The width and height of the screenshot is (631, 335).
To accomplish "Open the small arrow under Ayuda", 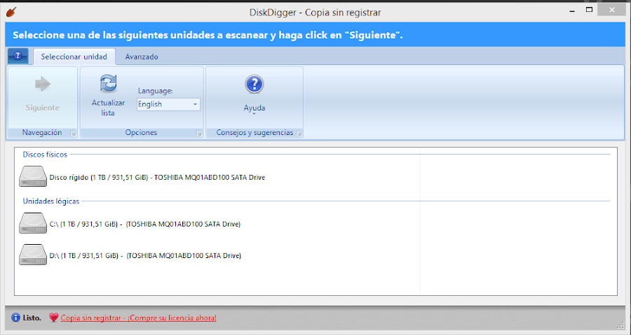I will pyautogui.click(x=254, y=114).
